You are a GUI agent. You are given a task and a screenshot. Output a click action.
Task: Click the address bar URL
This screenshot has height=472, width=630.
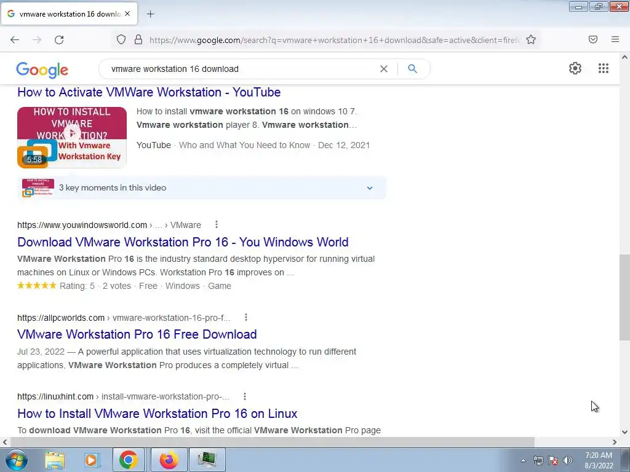[x=334, y=40]
